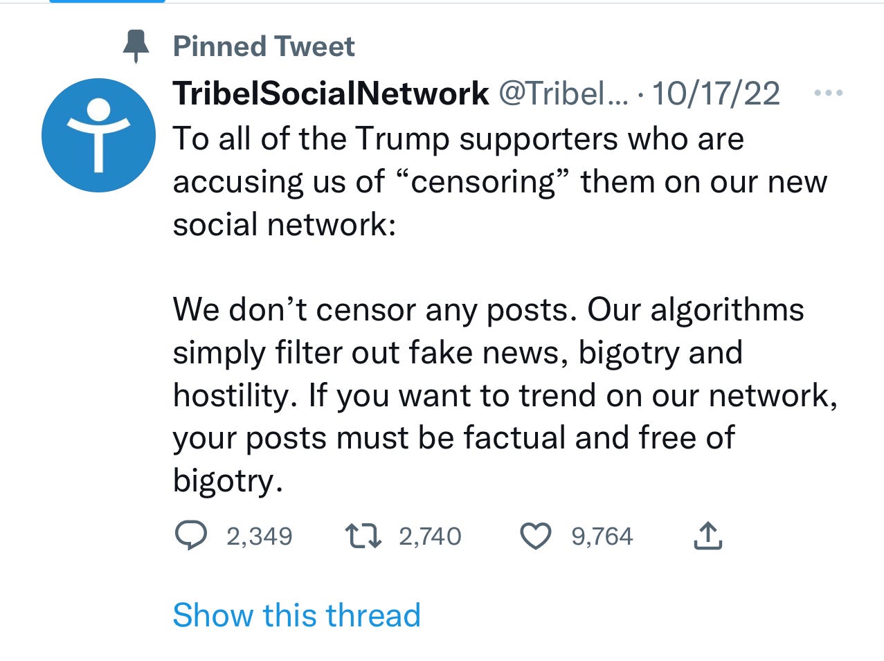Select the truncated @Tribel... handle
Screen dimensions: 884x661
click(563, 93)
